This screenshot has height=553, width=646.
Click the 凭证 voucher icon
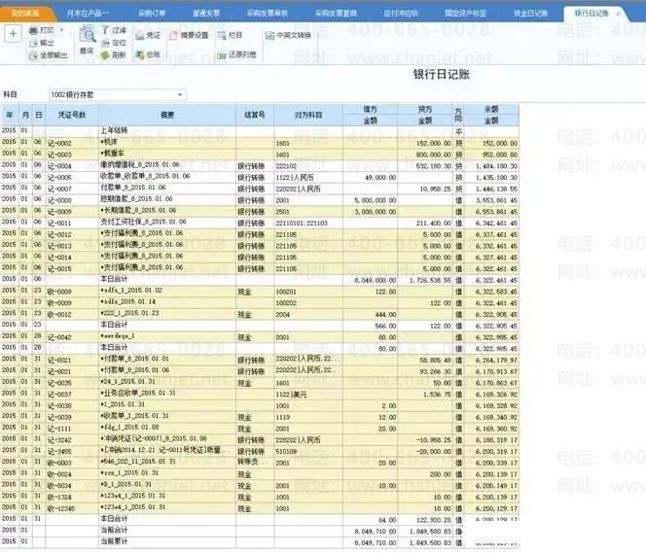point(140,35)
